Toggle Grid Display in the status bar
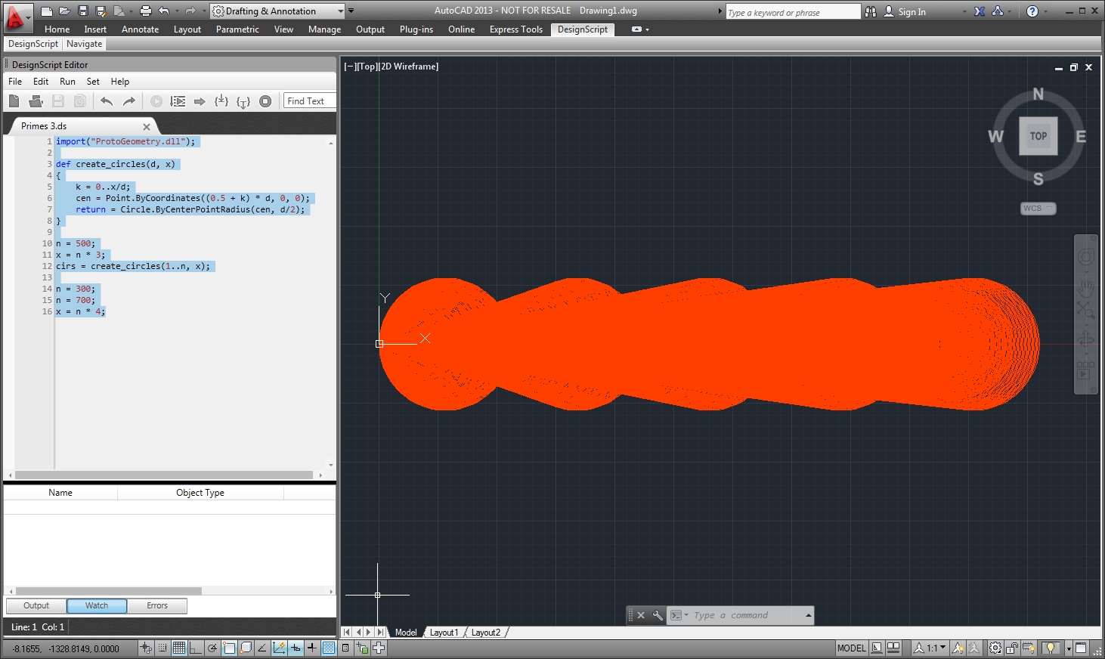This screenshot has height=659, width=1105. tap(179, 648)
